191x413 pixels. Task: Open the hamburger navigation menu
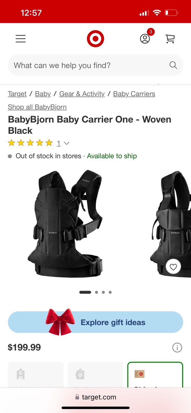click(21, 39)
